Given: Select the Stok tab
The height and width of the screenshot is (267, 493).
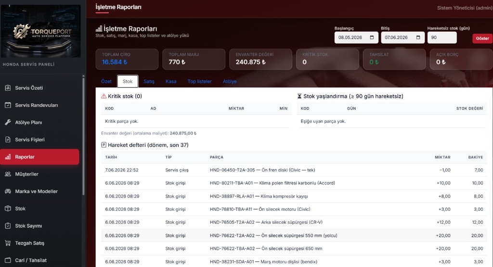Looking at the screenshot, I should click(x=128, y=81).
